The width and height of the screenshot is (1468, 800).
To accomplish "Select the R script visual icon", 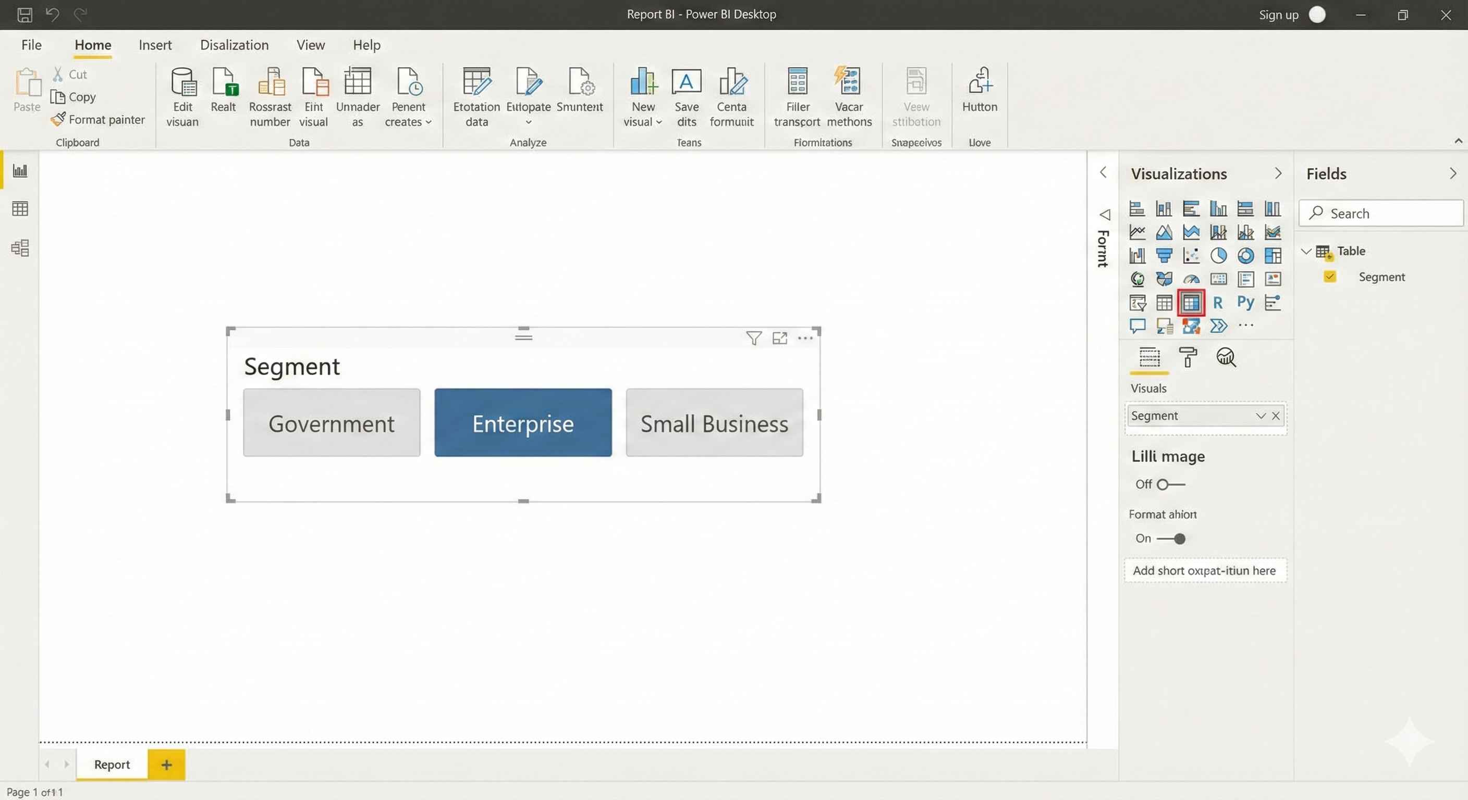I will (1218, 303).
